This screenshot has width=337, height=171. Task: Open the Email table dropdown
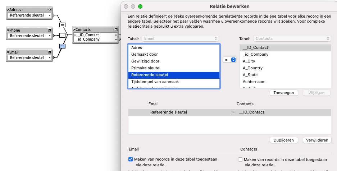[180, 38]
